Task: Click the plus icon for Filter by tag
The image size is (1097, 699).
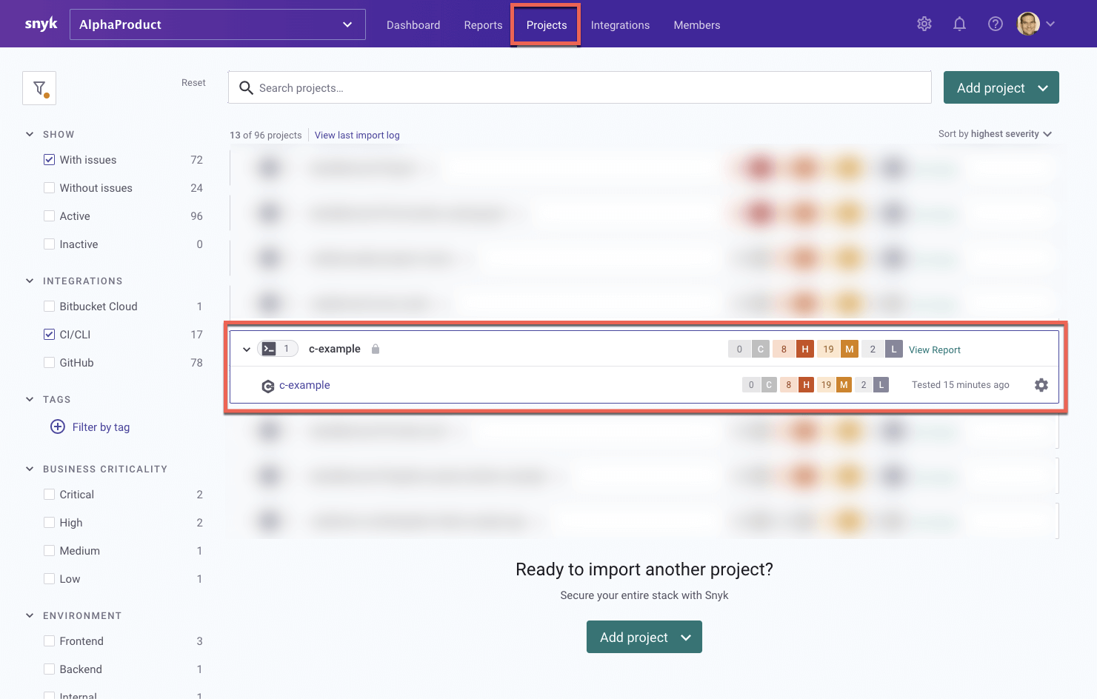Action: coord(58,427)
